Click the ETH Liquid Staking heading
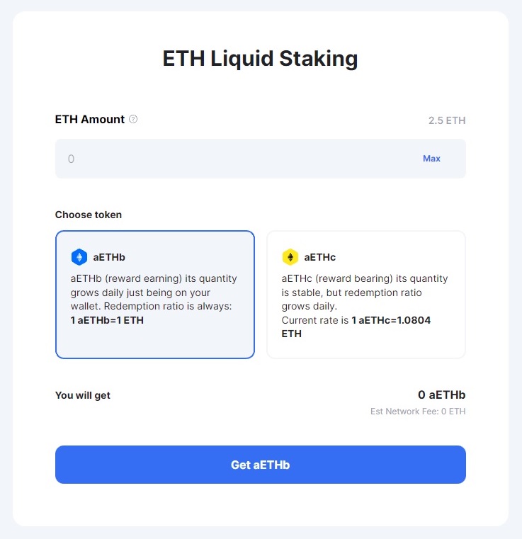Screen dimensions: 522x539 click(x=261, y=58)
